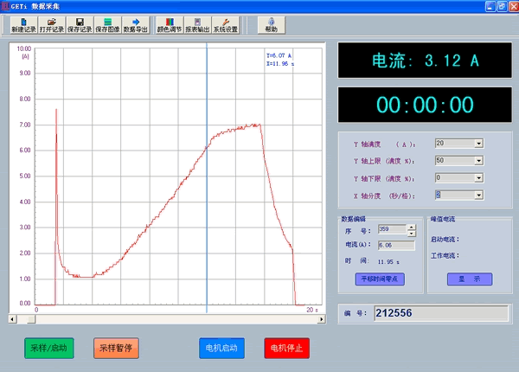Open the 帮助 help icon
Screen dimensions: 519x372
click(x=272, y=24)
